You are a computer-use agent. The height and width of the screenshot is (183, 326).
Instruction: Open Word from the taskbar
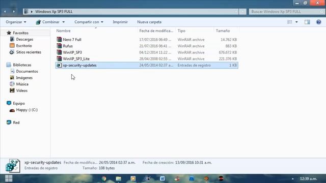[x=162, y=178]
